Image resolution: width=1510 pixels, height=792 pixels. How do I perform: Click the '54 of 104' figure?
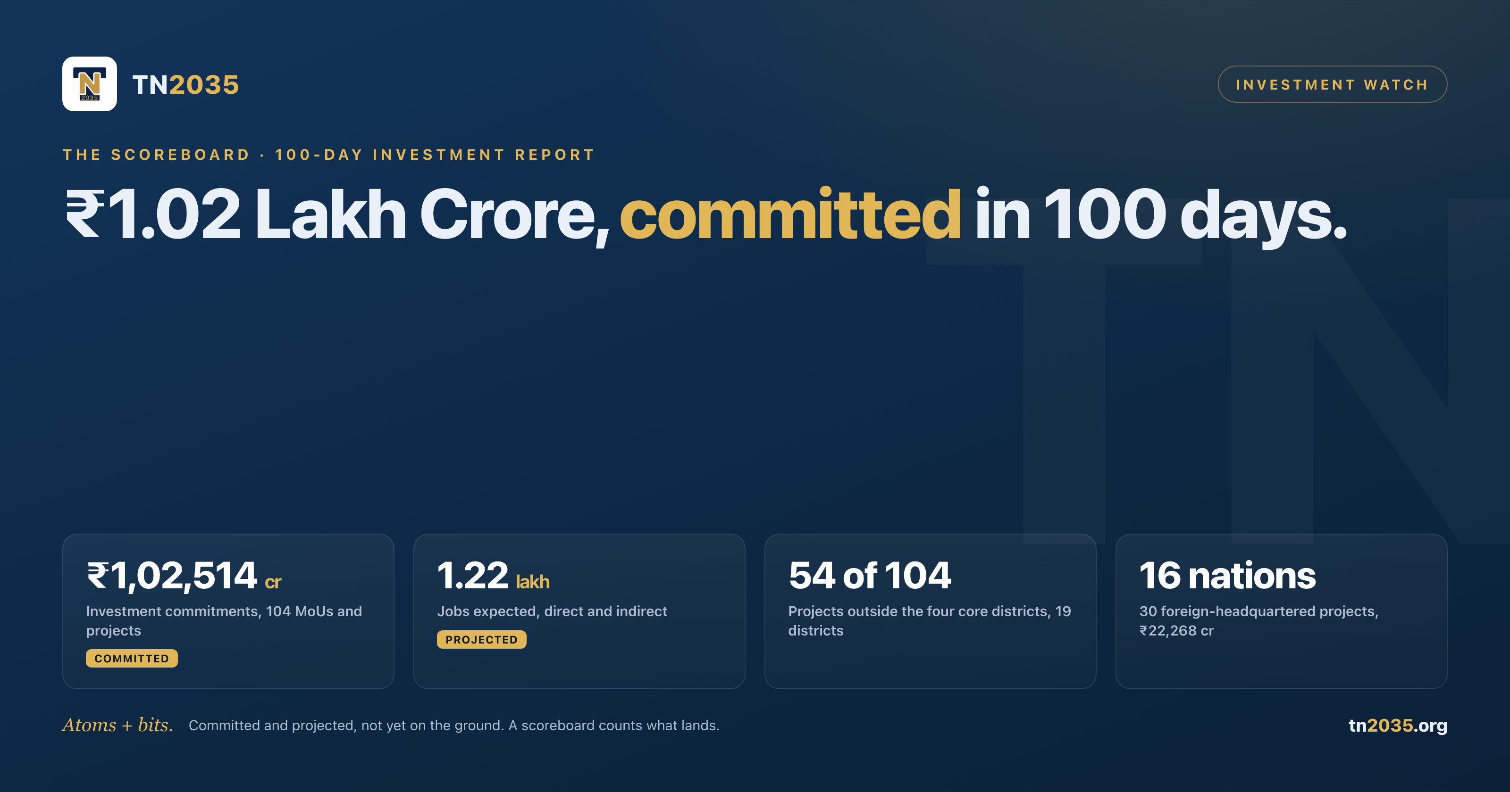870,575
